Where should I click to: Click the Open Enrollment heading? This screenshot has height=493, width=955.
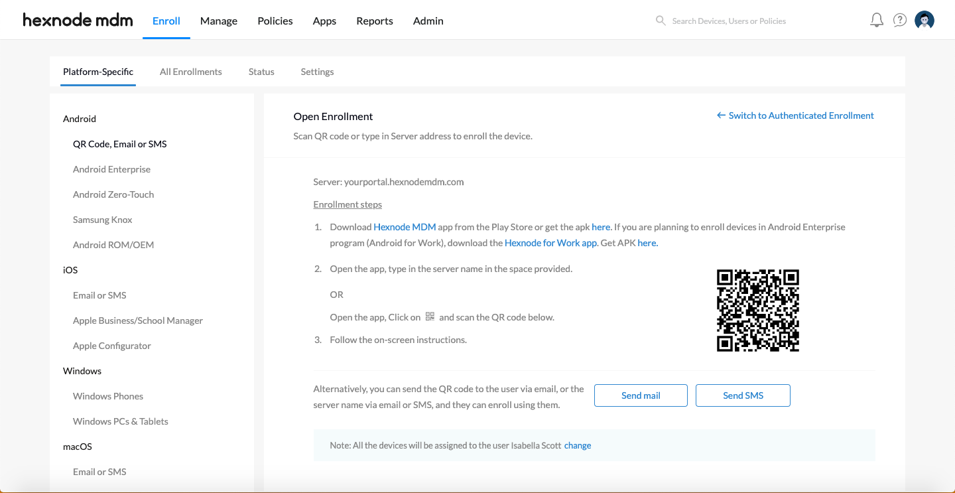pyautogui.click(x=333, y=116)
